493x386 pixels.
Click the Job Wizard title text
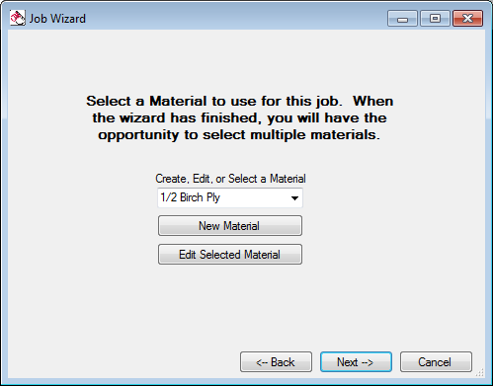click(x=57, y=19)
